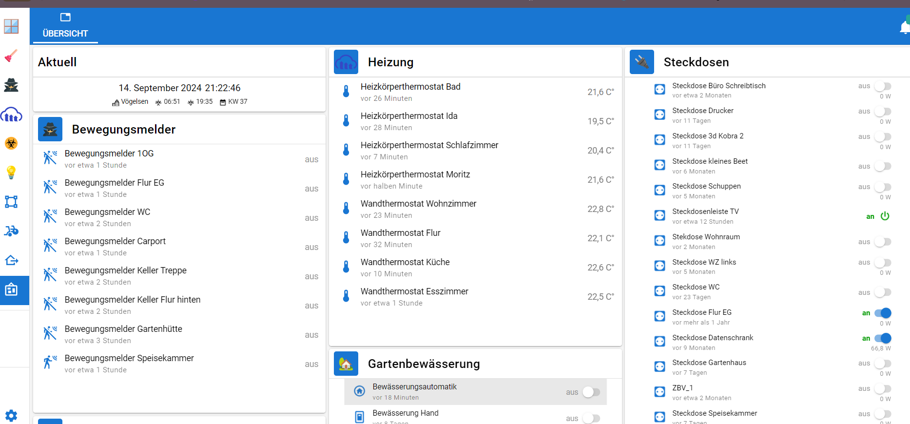Open the light bulb sidebar icon

click(x=11, y=173)
